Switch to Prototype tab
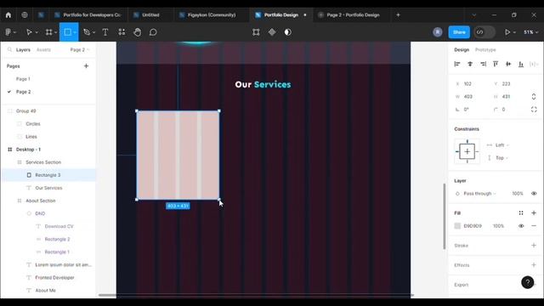The width and height of the screenshot is (544, 306). point(485,49)
